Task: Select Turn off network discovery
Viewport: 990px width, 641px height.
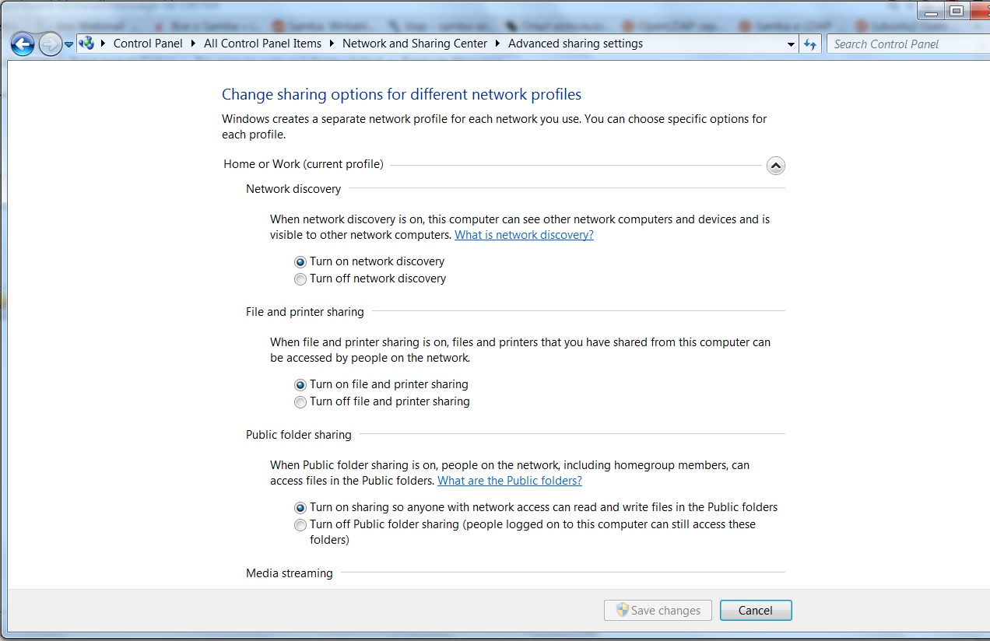Action: pos(300,279)
